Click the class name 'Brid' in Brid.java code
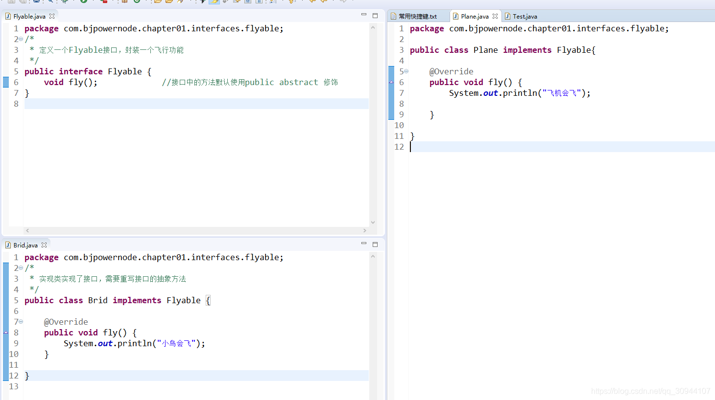 [98, 300]
